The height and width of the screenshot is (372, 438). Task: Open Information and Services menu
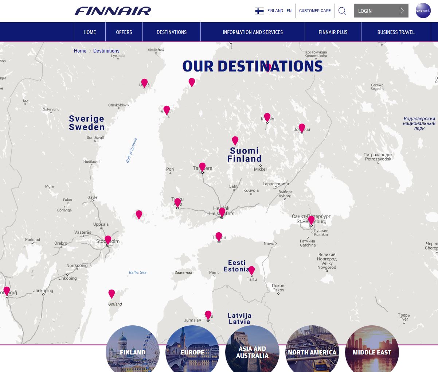pyautogui.click(x=253, y=32)
